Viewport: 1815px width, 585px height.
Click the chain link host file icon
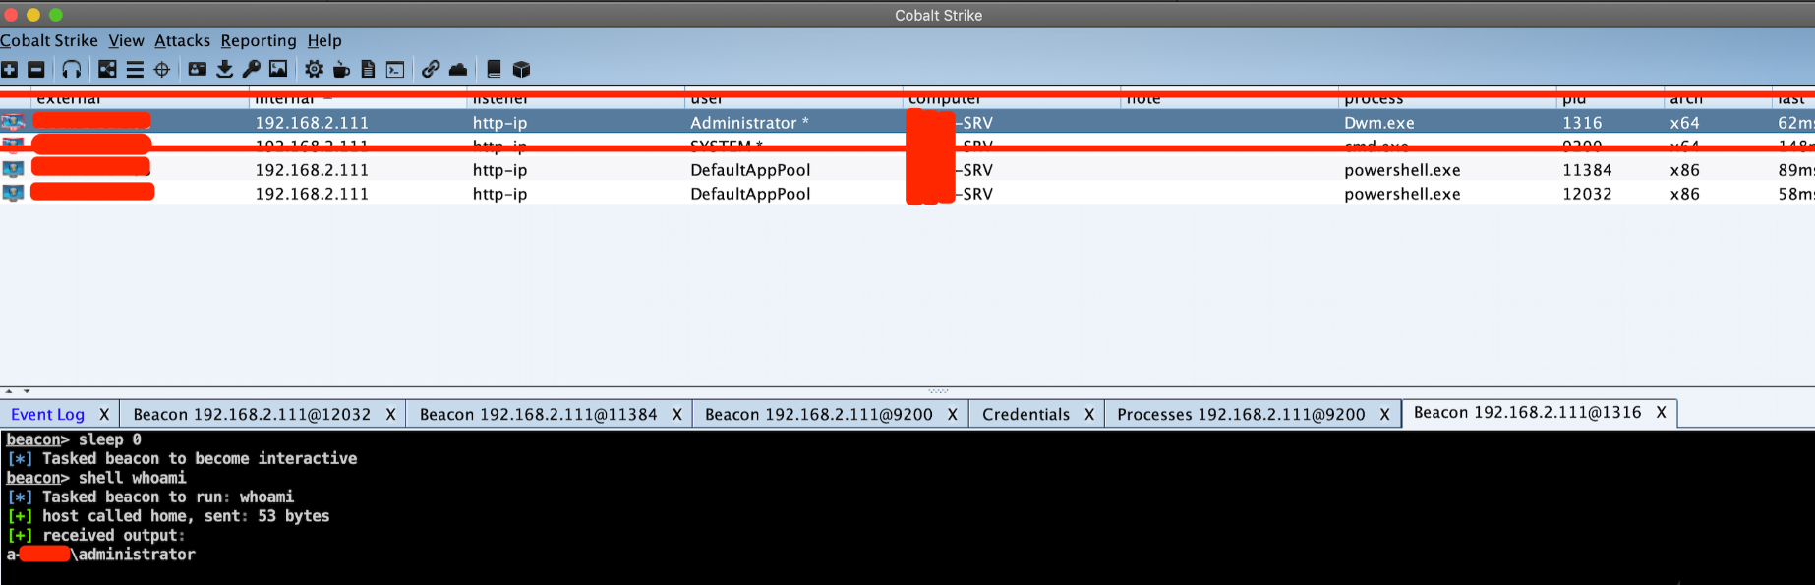(431, 69)
